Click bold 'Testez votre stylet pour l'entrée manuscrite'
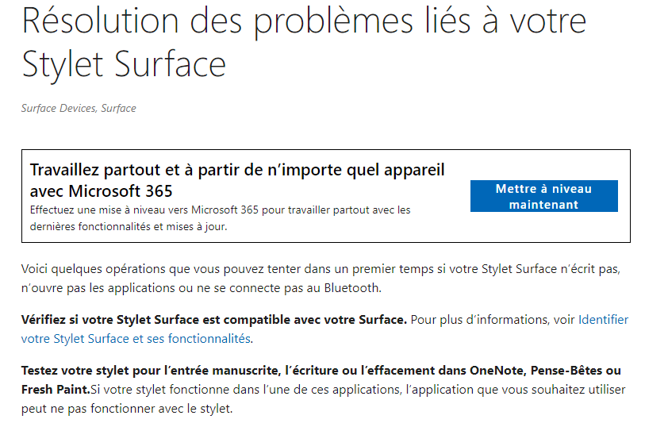Viewport: 668px width, 427px height. click(x=151, y=371)
